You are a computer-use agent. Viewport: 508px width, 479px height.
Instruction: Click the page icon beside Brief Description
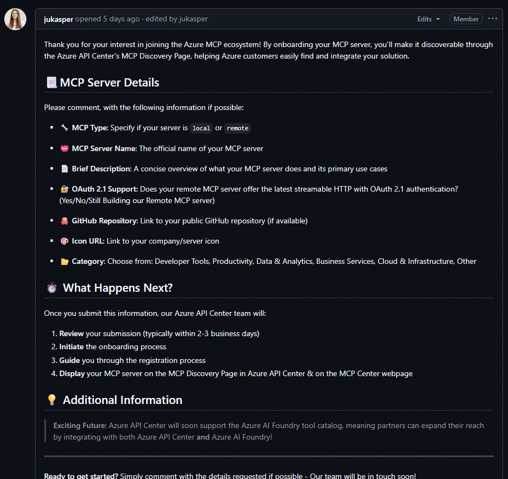tap(65, 169)
